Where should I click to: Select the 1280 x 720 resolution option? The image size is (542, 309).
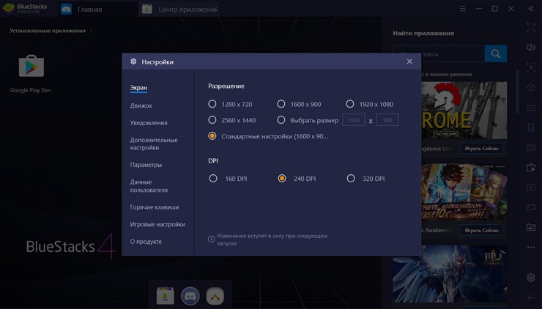coord(212,104)
